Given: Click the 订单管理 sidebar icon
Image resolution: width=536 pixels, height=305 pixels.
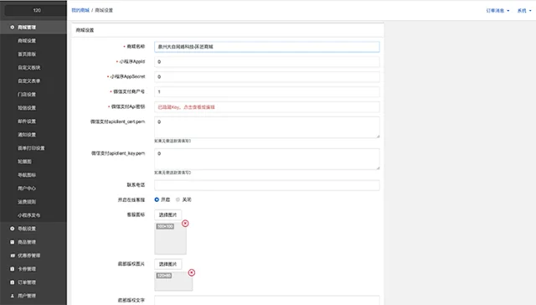Looking at the screenshot, I should (13, 282).
